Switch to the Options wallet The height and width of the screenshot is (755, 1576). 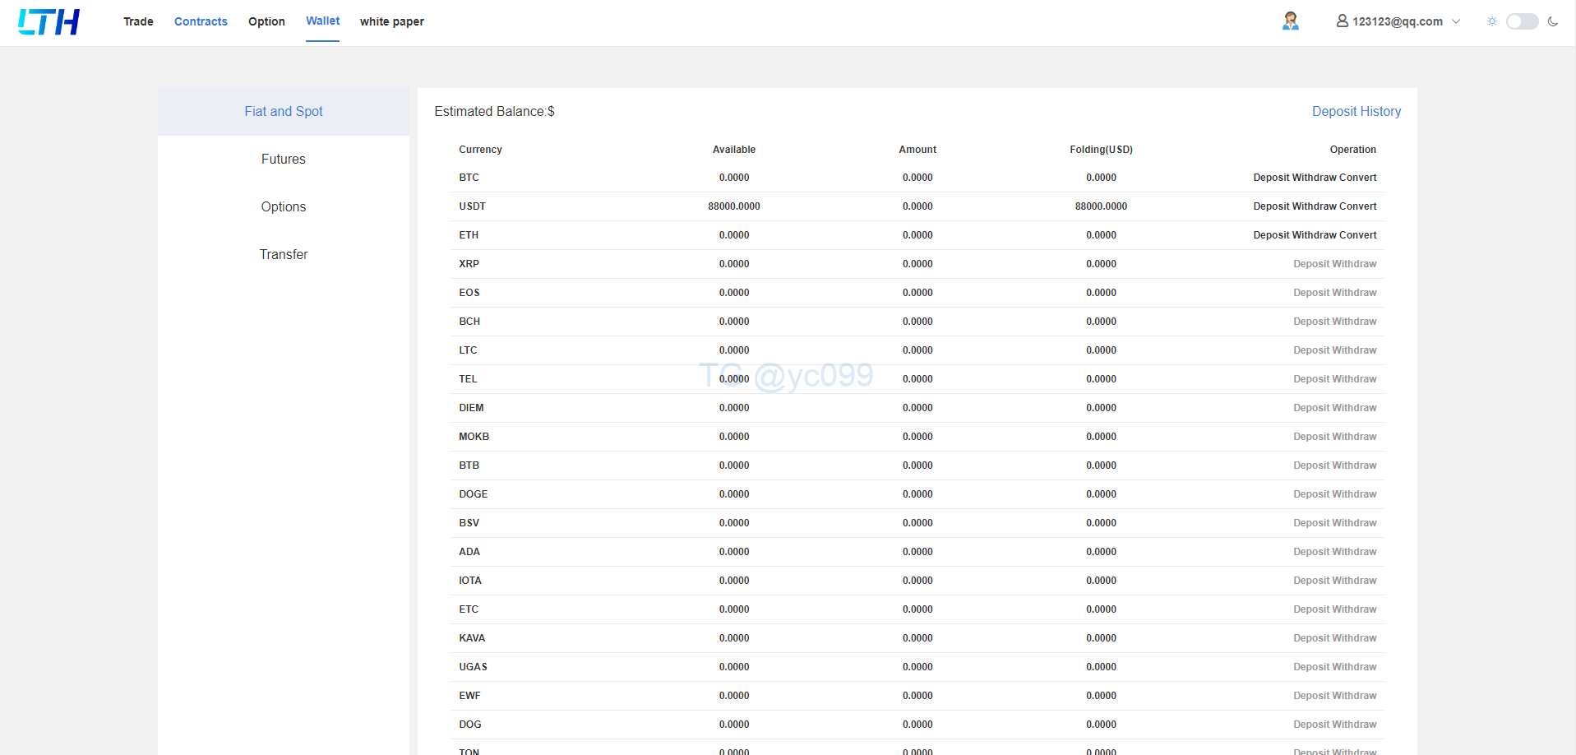pos(283,207)
